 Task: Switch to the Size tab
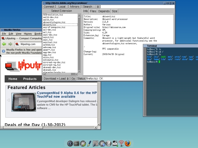click(115, 11)
